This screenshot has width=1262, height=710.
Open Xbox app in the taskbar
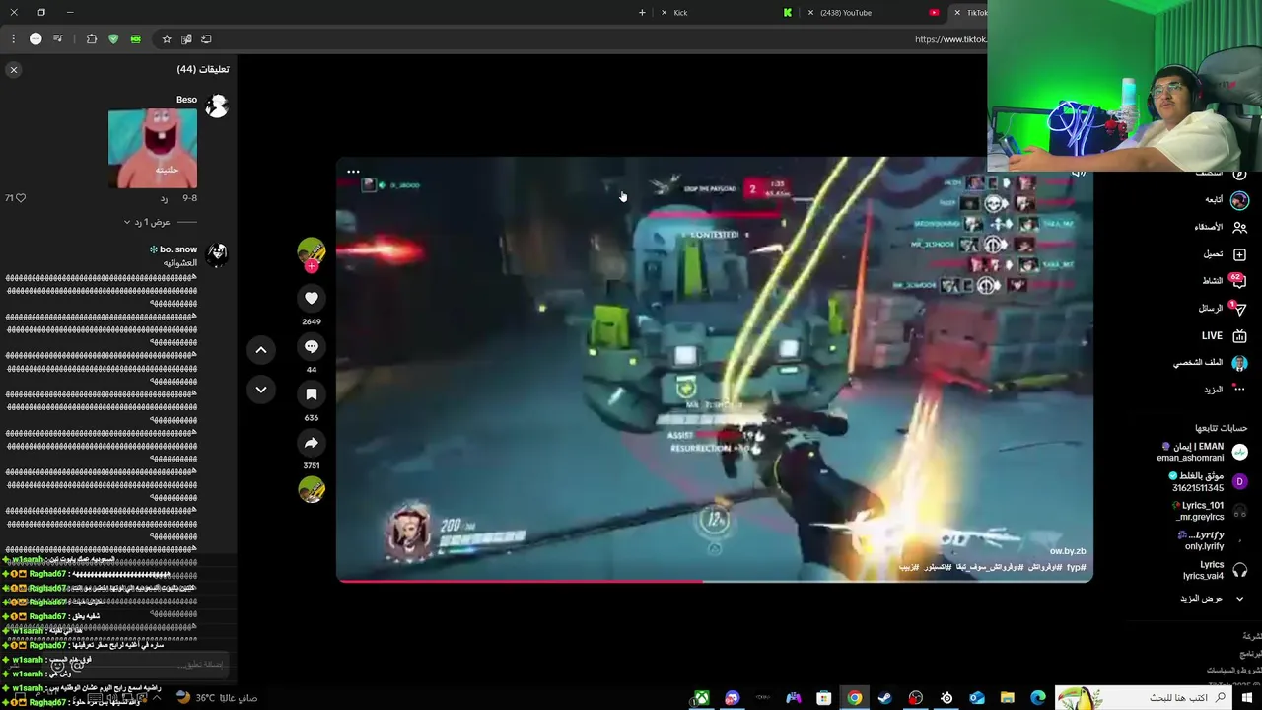pyautogui.click(x=701, y=698)
